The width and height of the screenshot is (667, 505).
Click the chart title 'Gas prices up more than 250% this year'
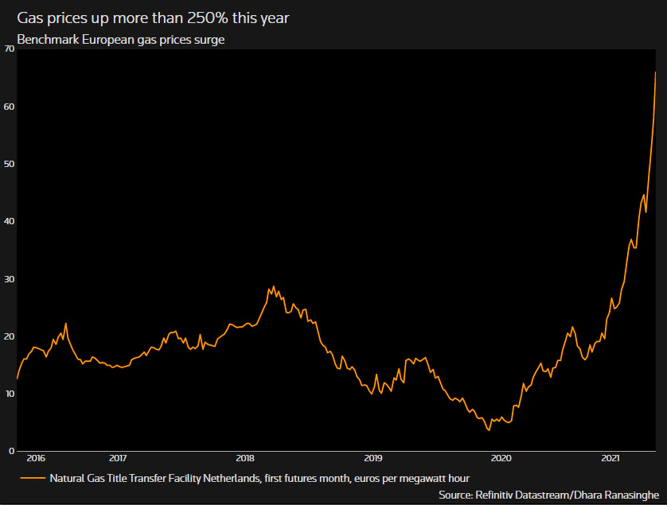(x=153, y=18)
